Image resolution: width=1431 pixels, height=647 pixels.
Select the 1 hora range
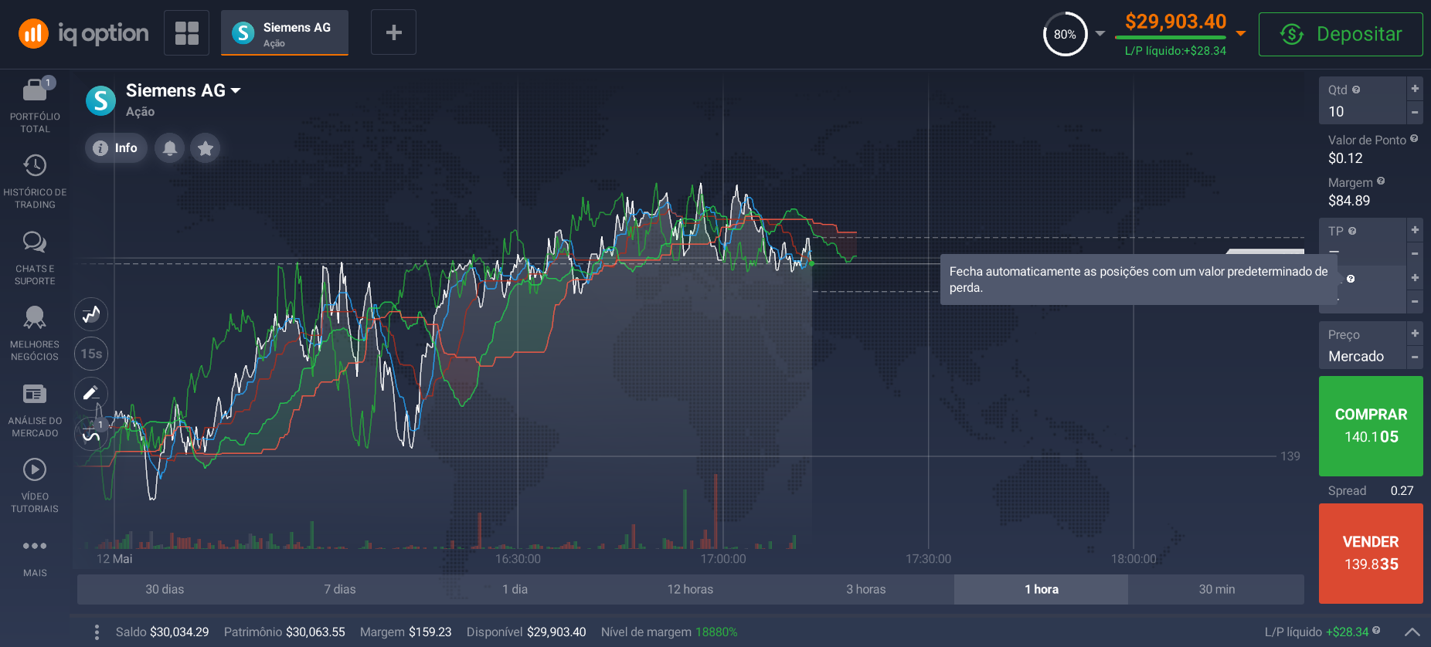(x=1042, y=589)
